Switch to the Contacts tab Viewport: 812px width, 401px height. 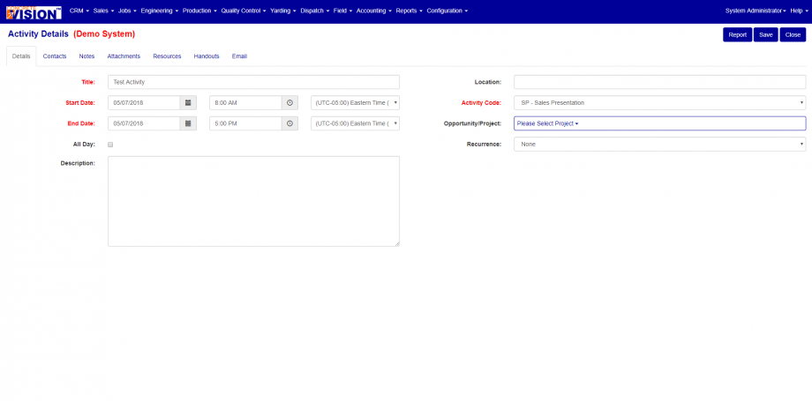tap(55, 56)
